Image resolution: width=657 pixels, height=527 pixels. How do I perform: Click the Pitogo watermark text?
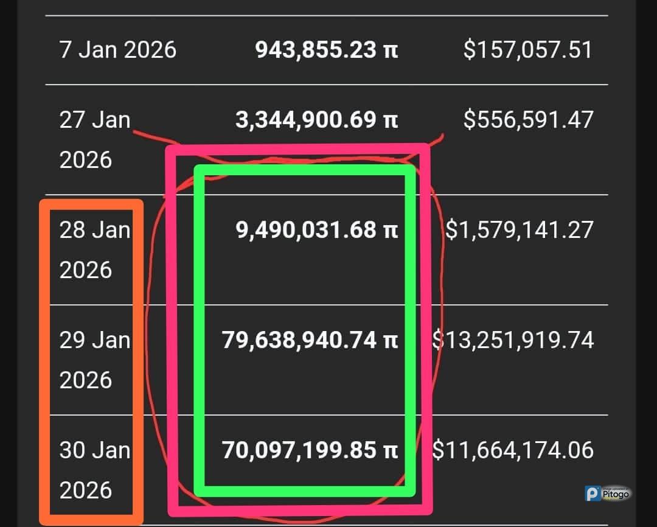click(x=616, y=495)
